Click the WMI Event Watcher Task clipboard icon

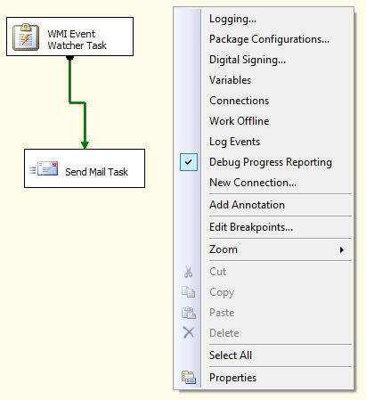26,37
